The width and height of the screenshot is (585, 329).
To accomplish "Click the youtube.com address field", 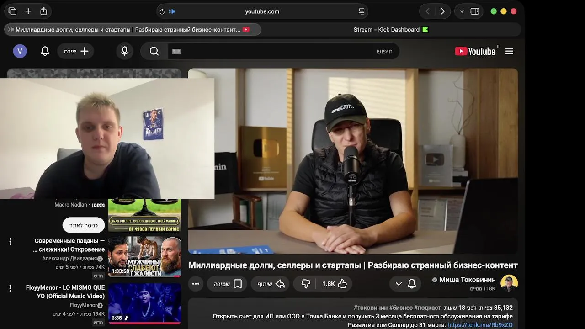I will [x=262, y=11].
